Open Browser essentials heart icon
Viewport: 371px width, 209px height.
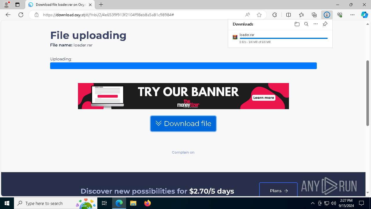[340, 15]
